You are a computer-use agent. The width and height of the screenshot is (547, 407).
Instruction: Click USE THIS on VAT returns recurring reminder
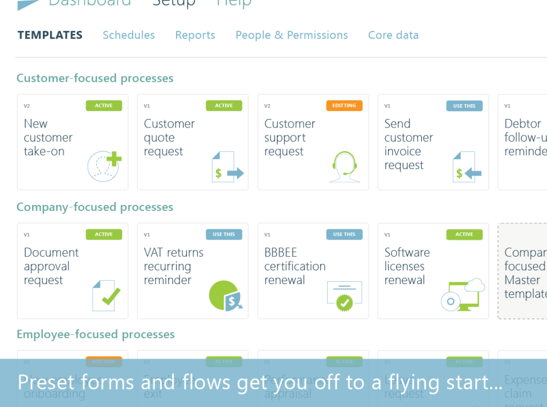(x=224, y=234)
